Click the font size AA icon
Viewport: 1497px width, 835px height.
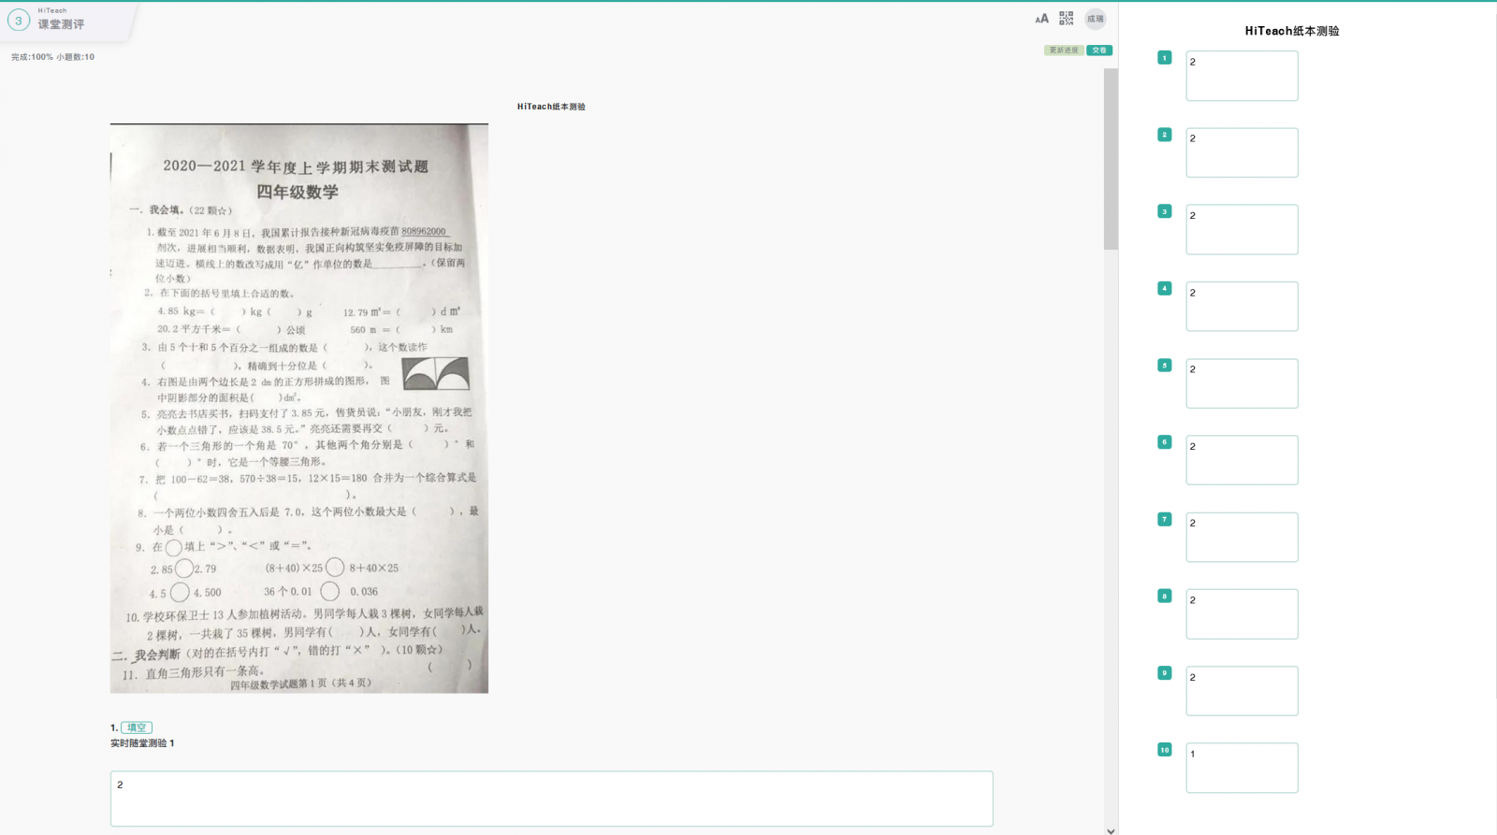click(1041, 19)
